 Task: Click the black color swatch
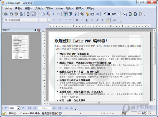(109, 14)
